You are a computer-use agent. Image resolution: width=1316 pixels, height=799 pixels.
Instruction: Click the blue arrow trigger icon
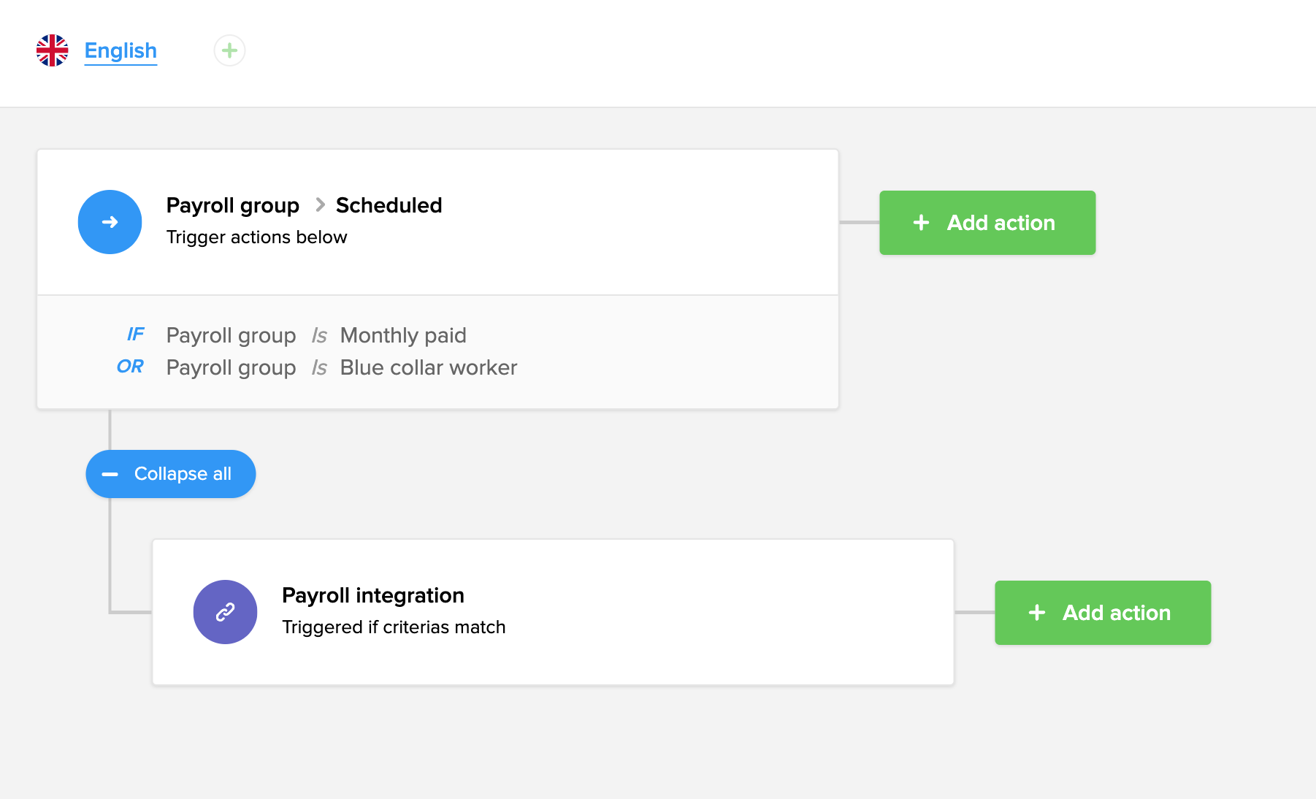coord(110,222)
